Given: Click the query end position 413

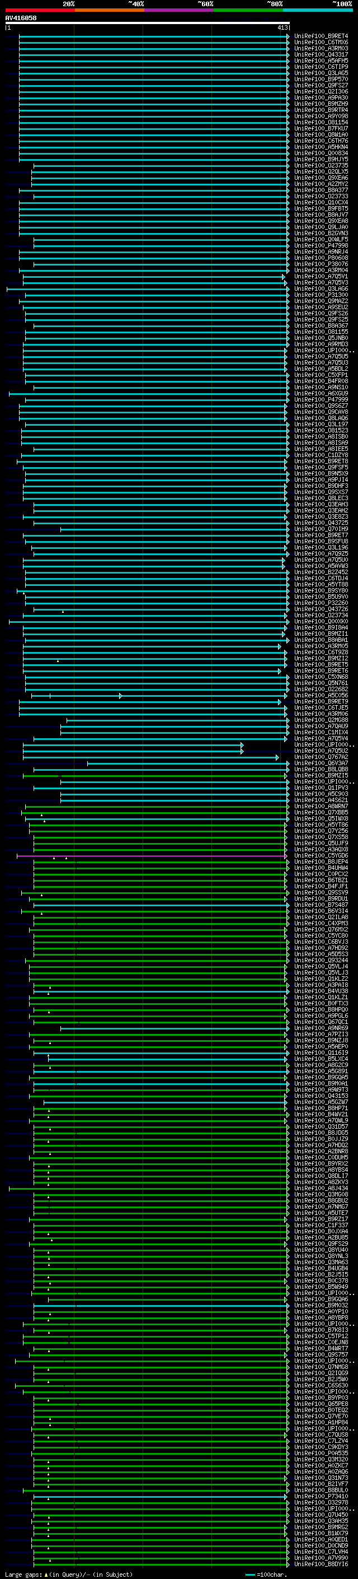Looking at the screenshot, I should [282, 27].
